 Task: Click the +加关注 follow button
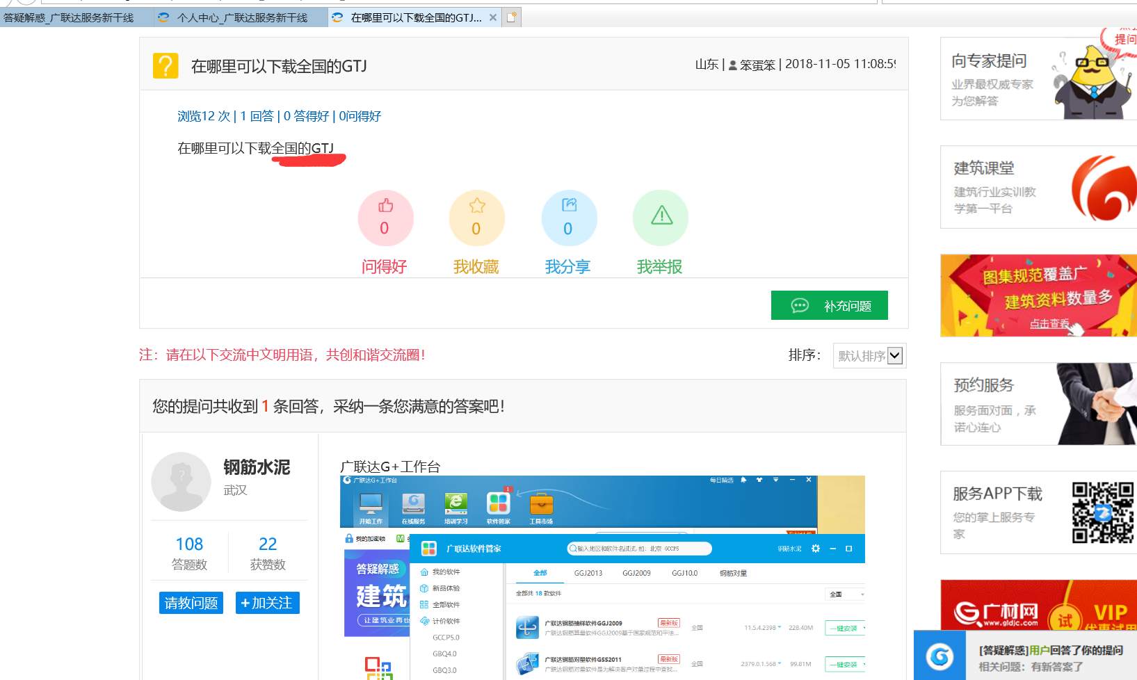(x=267, y=603)
